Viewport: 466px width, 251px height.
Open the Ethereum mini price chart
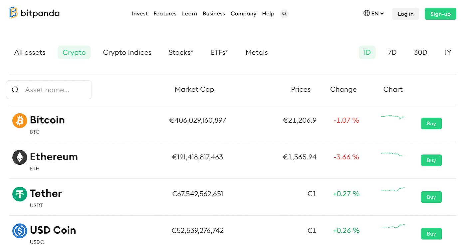click(x=393, y=154)
